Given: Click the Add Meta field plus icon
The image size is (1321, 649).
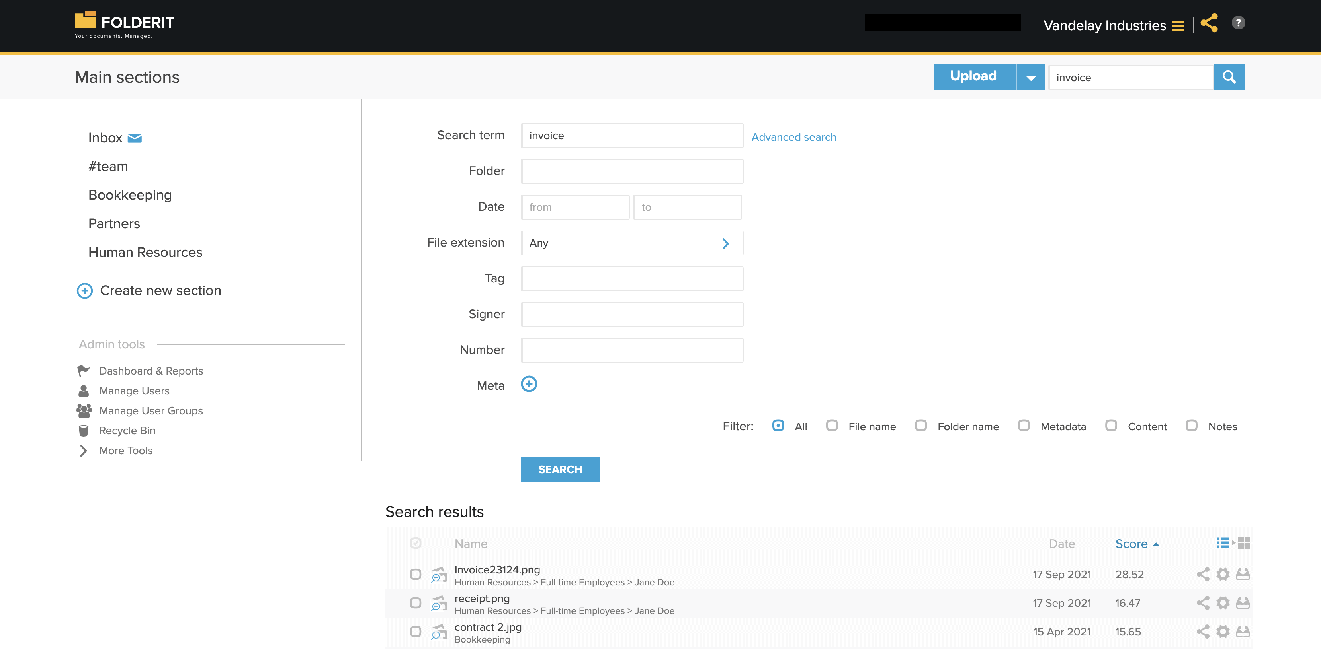Looking at the screenshot, I should [x=529, y=385].
